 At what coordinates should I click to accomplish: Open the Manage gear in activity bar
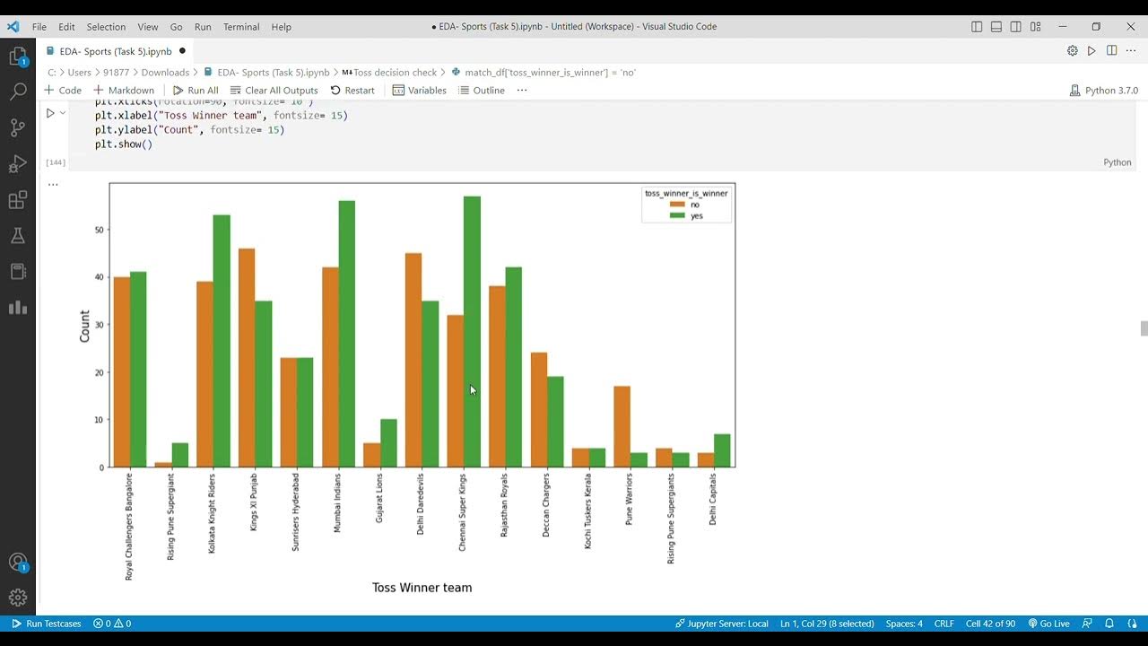pyautogui.click(x=18, y=598)
